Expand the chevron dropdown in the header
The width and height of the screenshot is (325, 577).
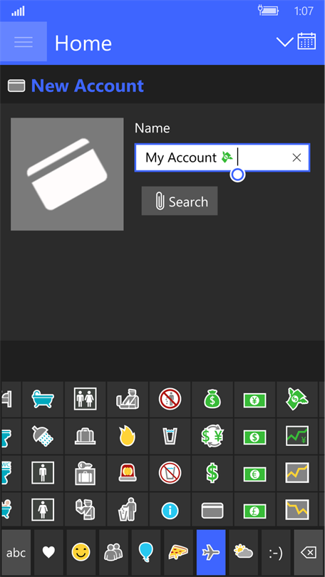pos(284,41)
